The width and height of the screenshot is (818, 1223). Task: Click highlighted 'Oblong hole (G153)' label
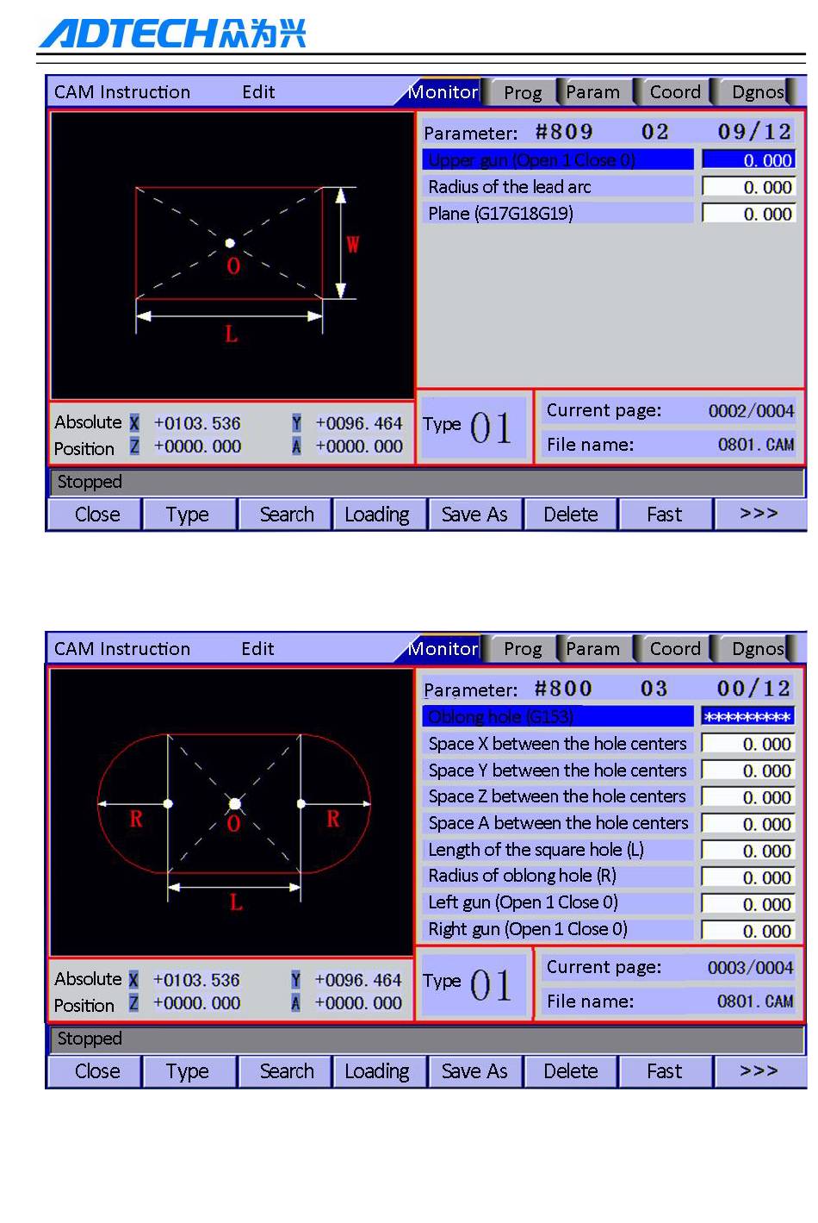pyautogui.click(x=558, y=717)
